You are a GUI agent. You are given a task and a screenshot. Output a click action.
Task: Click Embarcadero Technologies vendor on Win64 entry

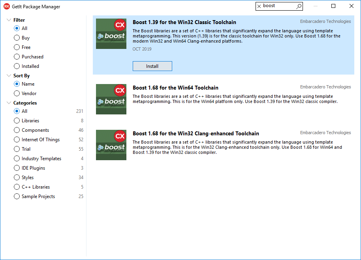tap(325, 87)
